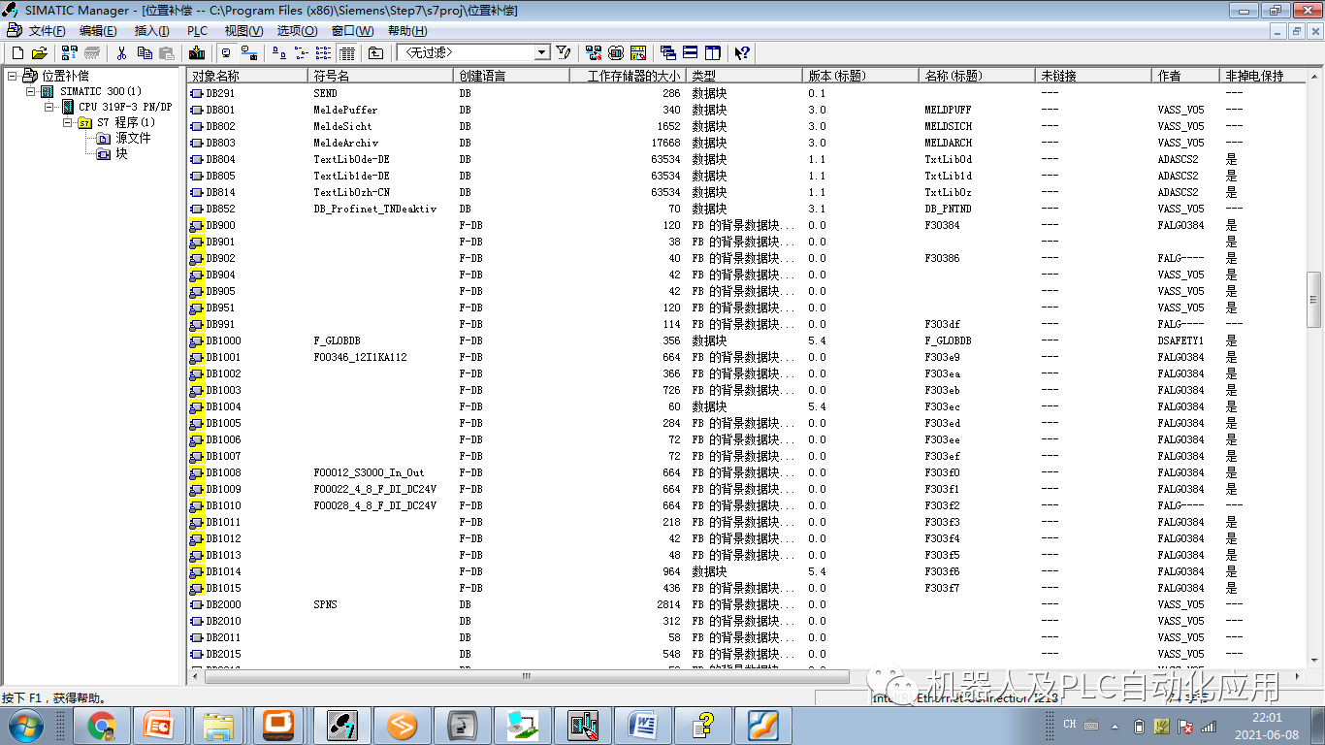Click the Up One Level folder icon

coord(375,52)
